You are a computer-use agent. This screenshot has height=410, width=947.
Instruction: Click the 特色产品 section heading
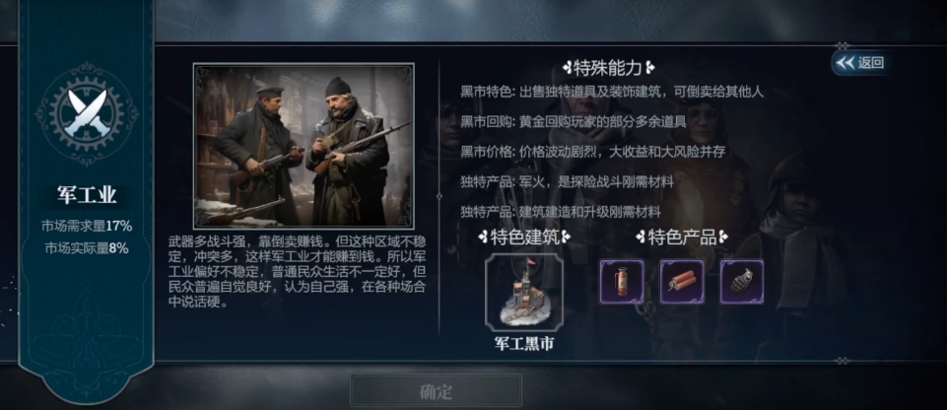682,238
